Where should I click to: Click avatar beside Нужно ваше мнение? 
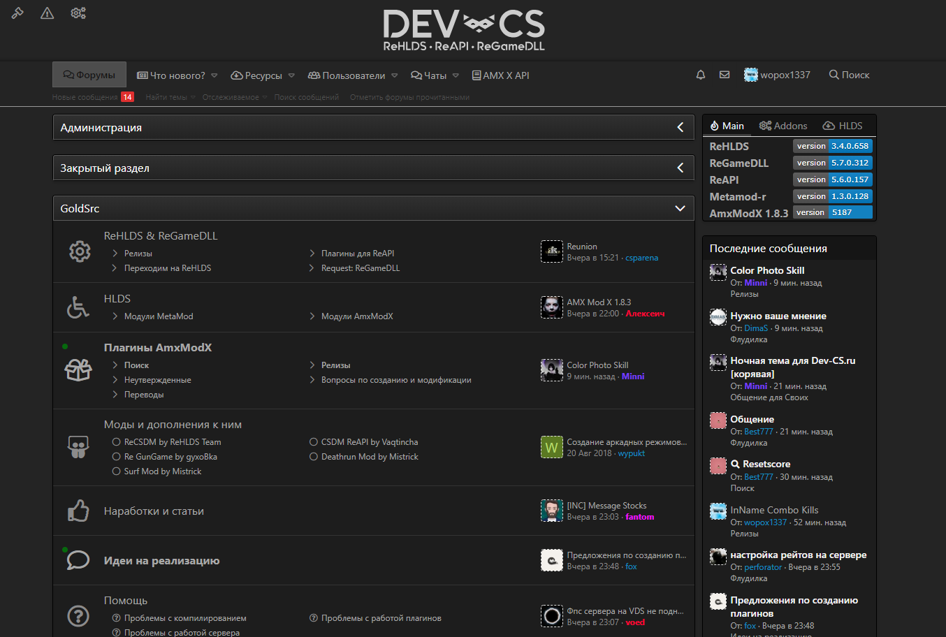[x=718, y=317]
